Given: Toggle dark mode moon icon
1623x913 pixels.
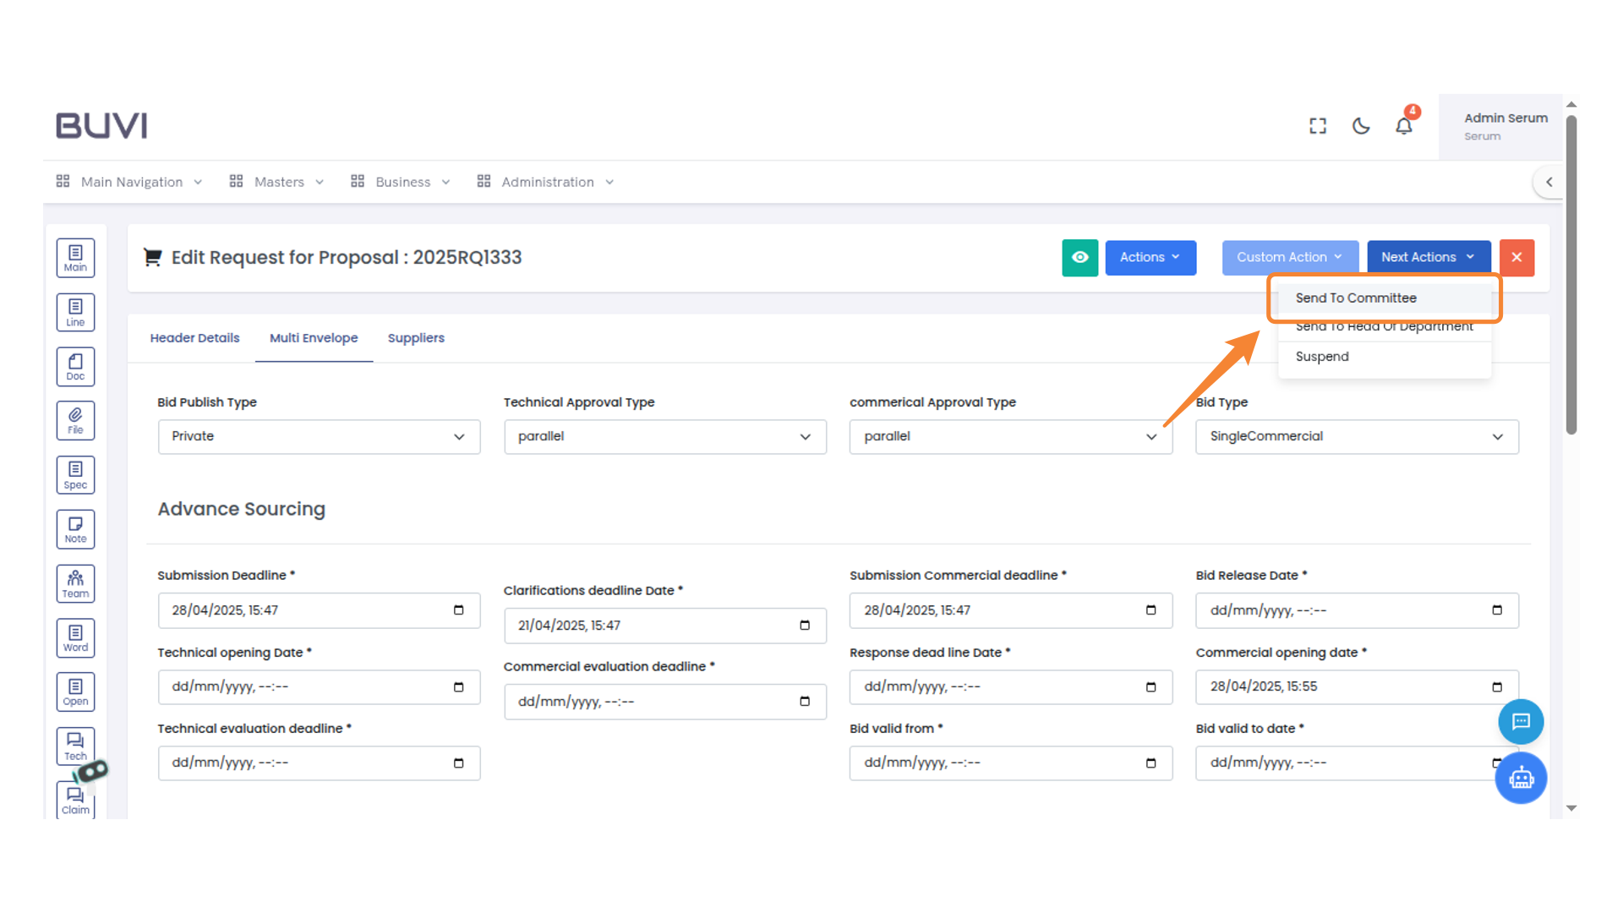Looking at the screenshot, I should pyautogui.click(x=1361, y=126).
